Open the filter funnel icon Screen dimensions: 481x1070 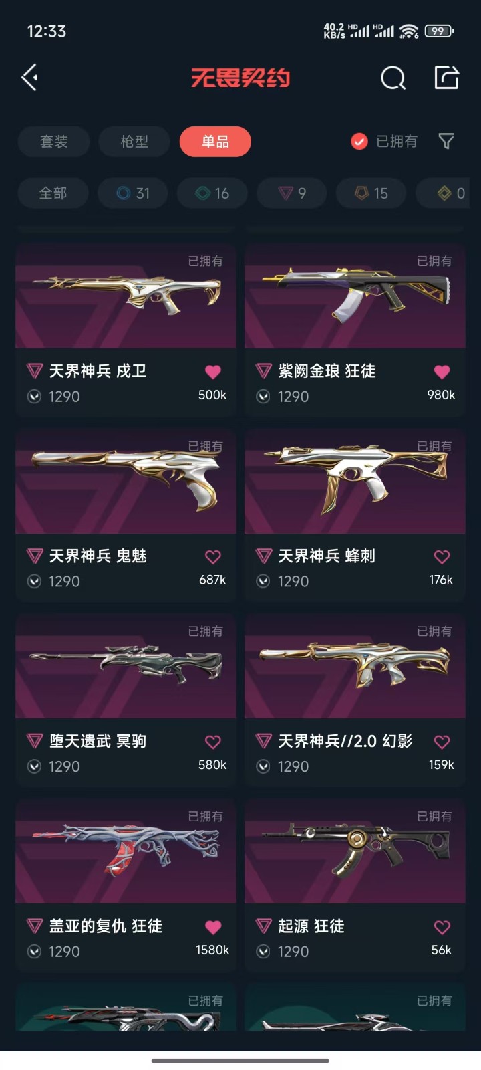click(446, 141)
